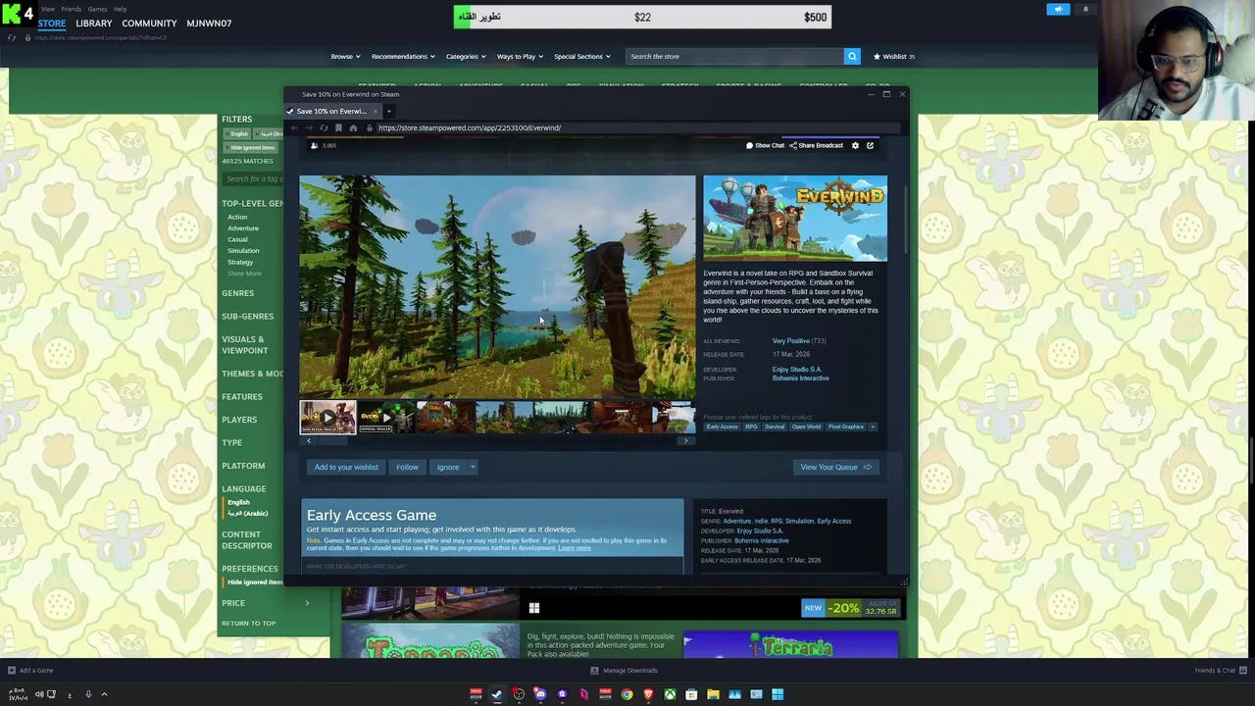
Task: Expand the Price filter section
Action: click(x=265, y=603)
